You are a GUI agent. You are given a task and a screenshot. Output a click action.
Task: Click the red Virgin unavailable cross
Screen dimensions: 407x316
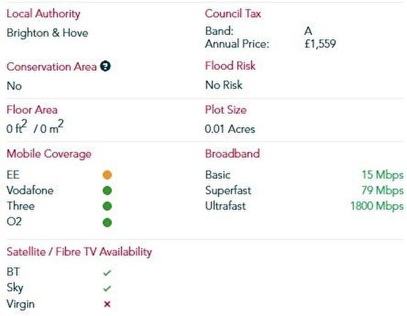pos(107,304)
